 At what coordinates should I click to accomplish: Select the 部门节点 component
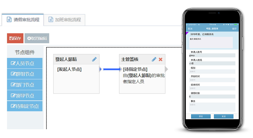pos(25,85)
